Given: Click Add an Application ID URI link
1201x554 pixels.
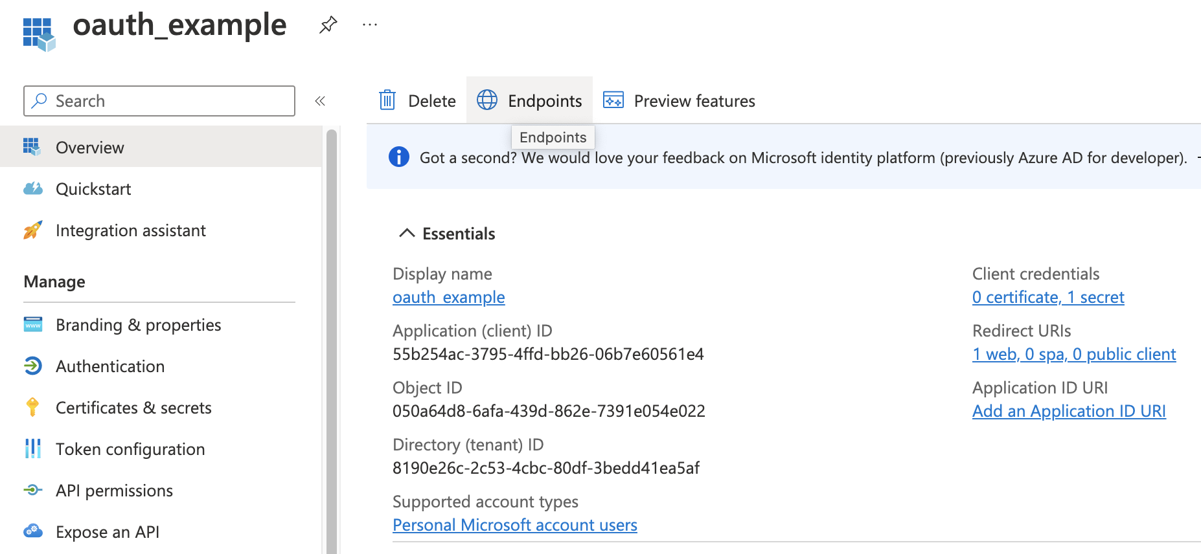Looking at the screenshot, I should (1069, 411).
